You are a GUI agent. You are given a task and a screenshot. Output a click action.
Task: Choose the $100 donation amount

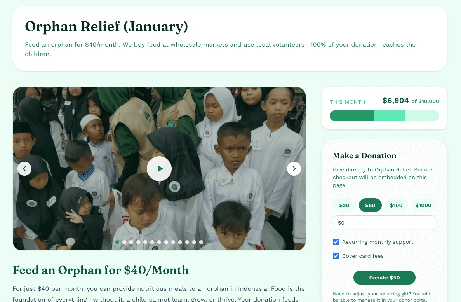tap(396, 205)
